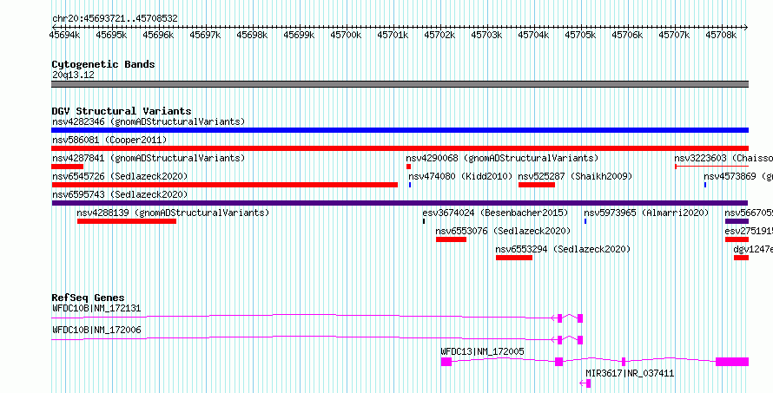Click the dgv1247 red variant bar
Screen dimensions: 773x393
coord(741,258)
